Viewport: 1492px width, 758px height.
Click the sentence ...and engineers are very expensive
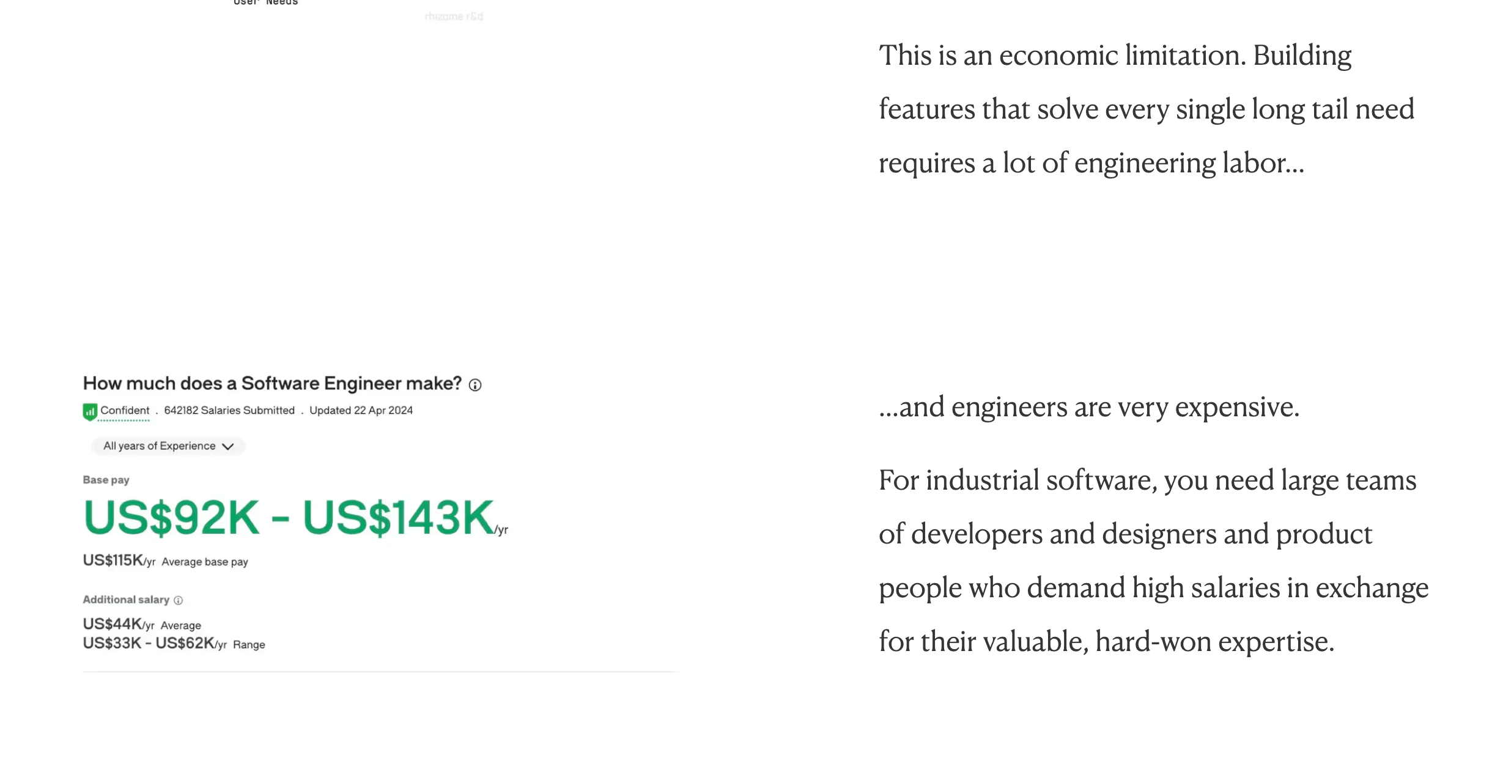1089,407
